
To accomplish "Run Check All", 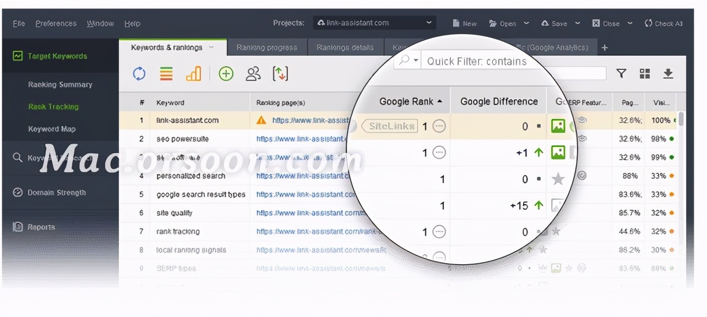I will [664, 24].
